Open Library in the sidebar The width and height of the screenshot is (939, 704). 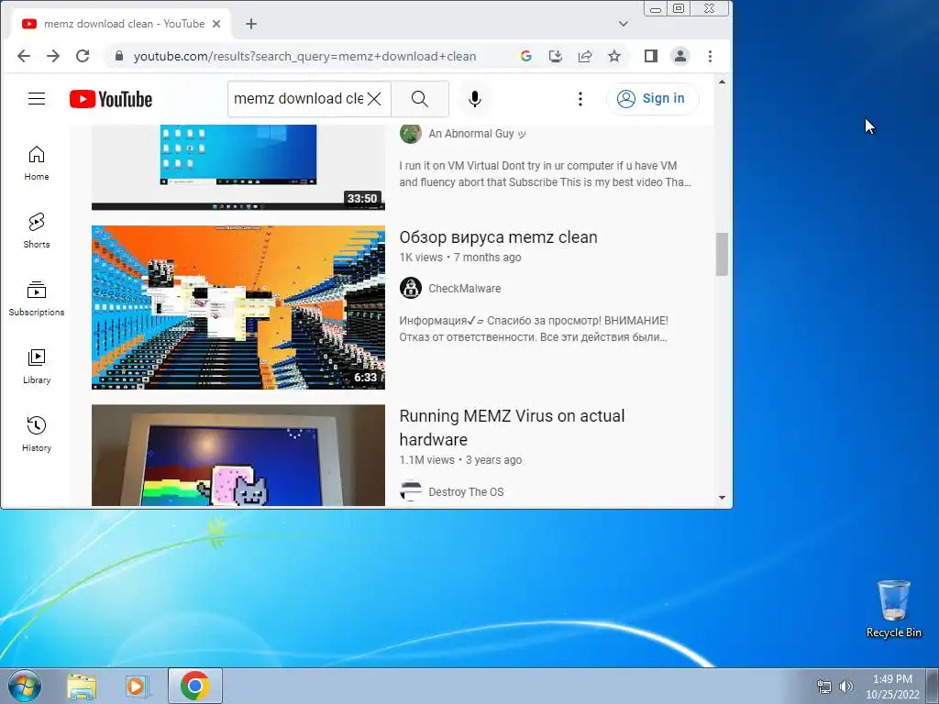pyautogui.click(x=37, y=367)
